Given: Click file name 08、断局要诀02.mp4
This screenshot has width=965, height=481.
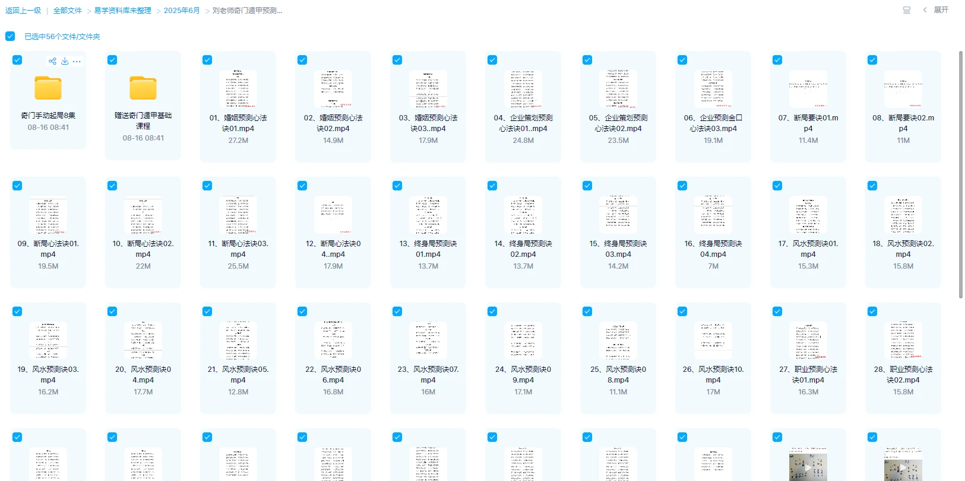Looking at the screenshot, I should click(x=903, y=123).
